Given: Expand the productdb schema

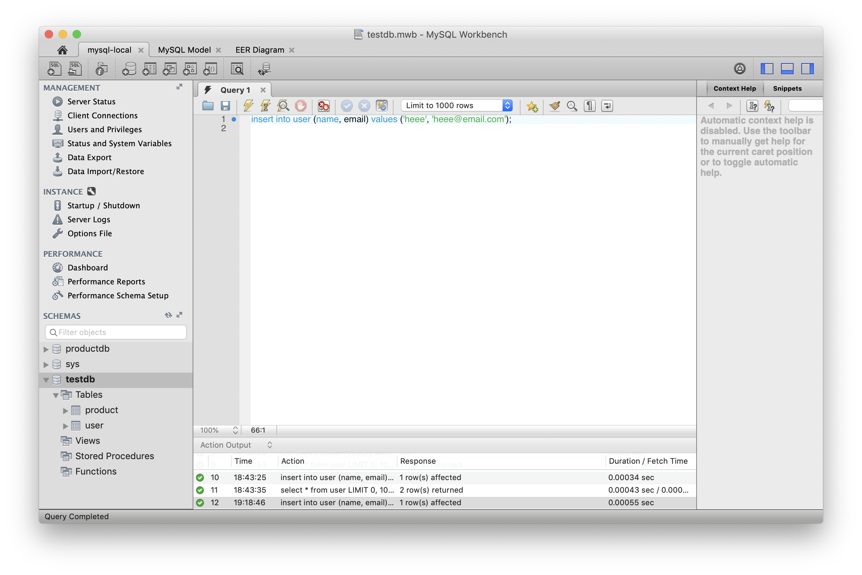Looking at the screenshot, I should tap(46, 349).
